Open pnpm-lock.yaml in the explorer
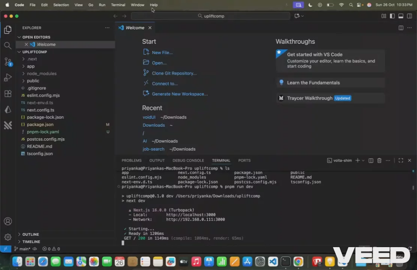This screenshot has width=417, height=270. click(x=43, y=132)
